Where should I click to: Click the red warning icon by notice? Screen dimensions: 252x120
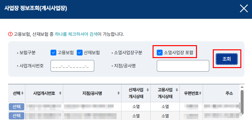coord(10,34)
